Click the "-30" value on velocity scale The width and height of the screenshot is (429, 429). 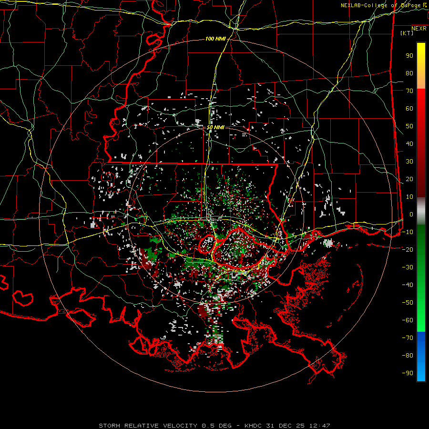[x=408, y=267]
